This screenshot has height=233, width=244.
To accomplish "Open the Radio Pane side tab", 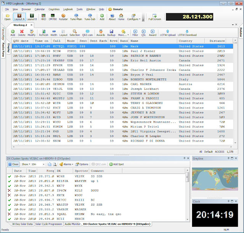I will (x=3, y=49).
